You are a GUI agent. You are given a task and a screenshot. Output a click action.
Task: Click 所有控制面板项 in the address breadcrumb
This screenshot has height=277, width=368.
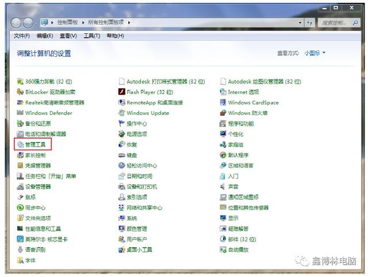(106, 22)
